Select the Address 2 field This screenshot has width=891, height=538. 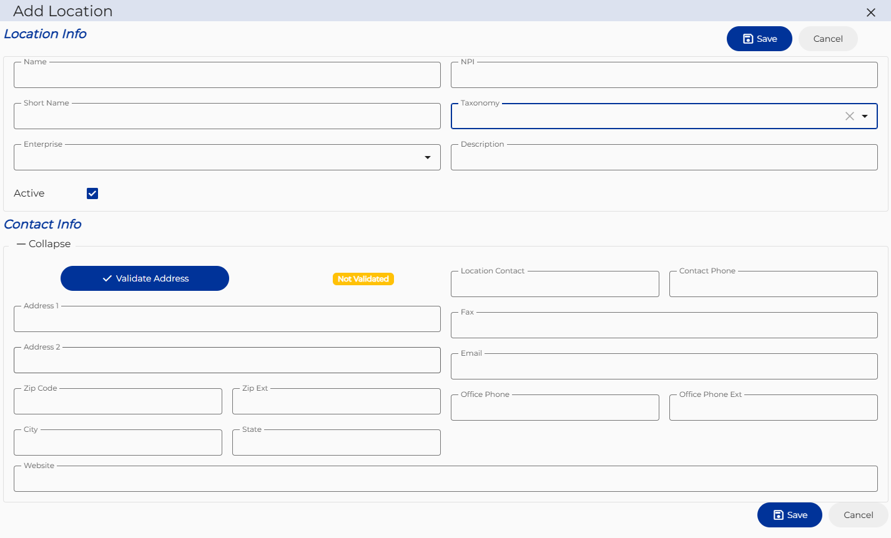pyautogui.click(x=227, y=360)
